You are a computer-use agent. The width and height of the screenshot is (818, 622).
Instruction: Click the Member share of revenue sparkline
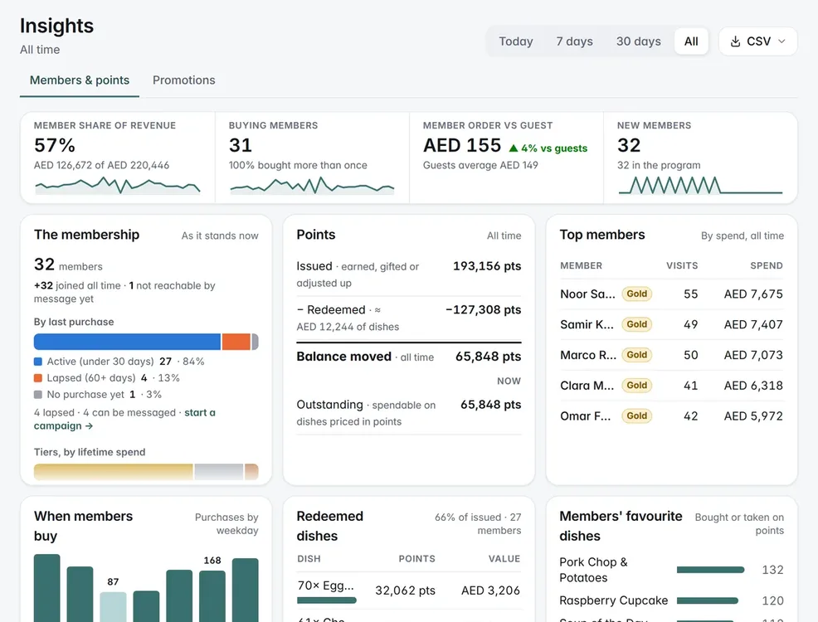[x=117, y=185]
